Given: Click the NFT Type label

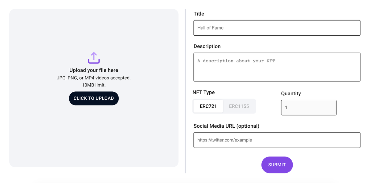Looking at the screenshot, I should pos(203,93).
